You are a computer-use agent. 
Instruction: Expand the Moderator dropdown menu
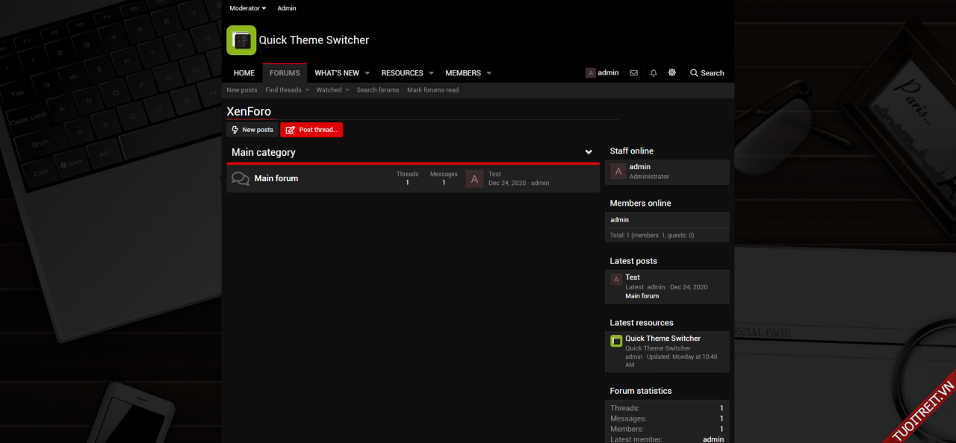(247, 8)
